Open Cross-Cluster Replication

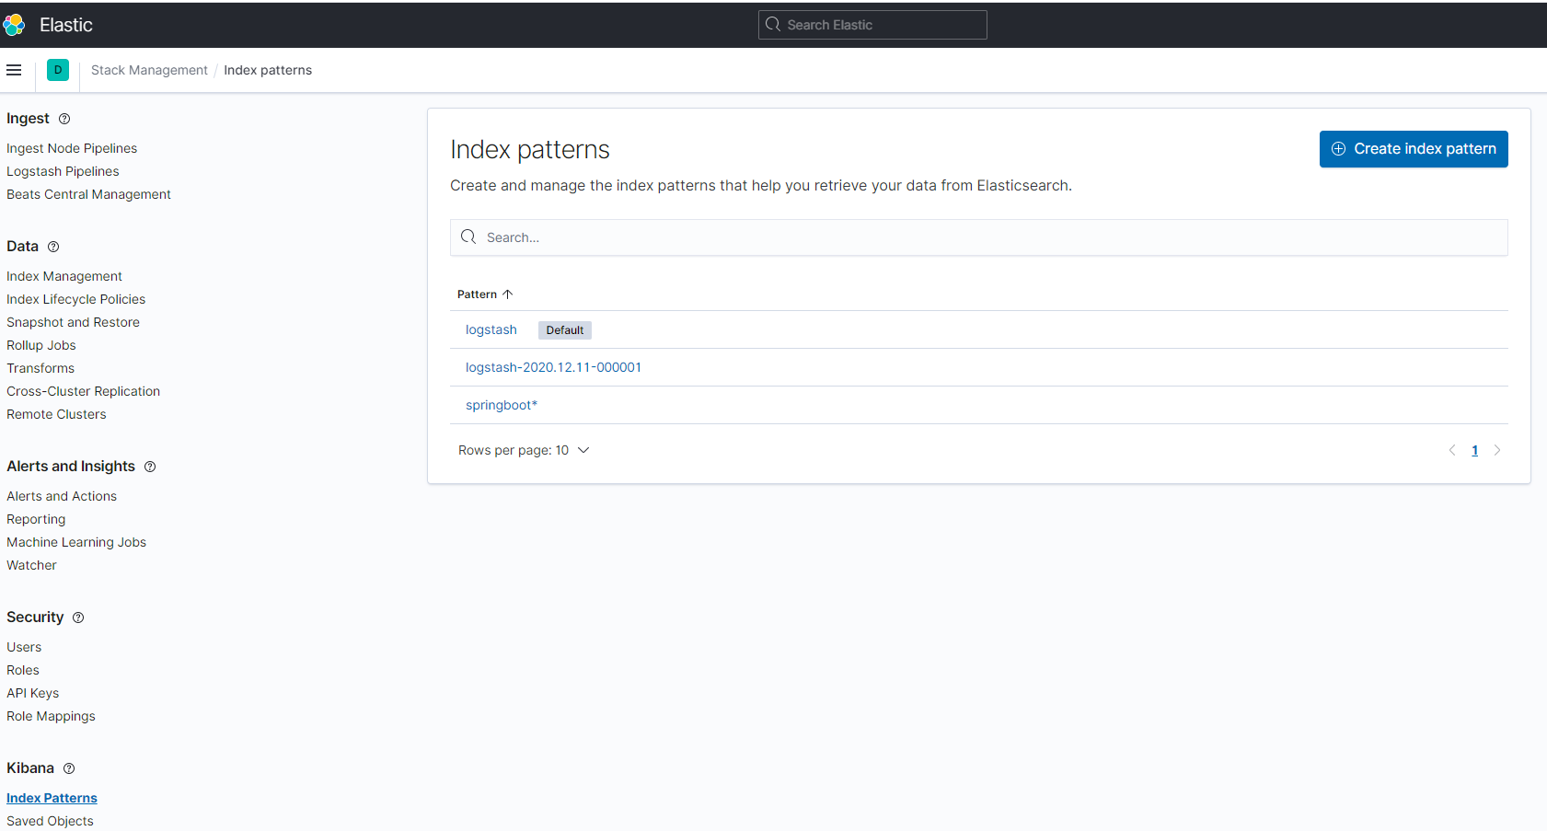[x=83, y=391]
